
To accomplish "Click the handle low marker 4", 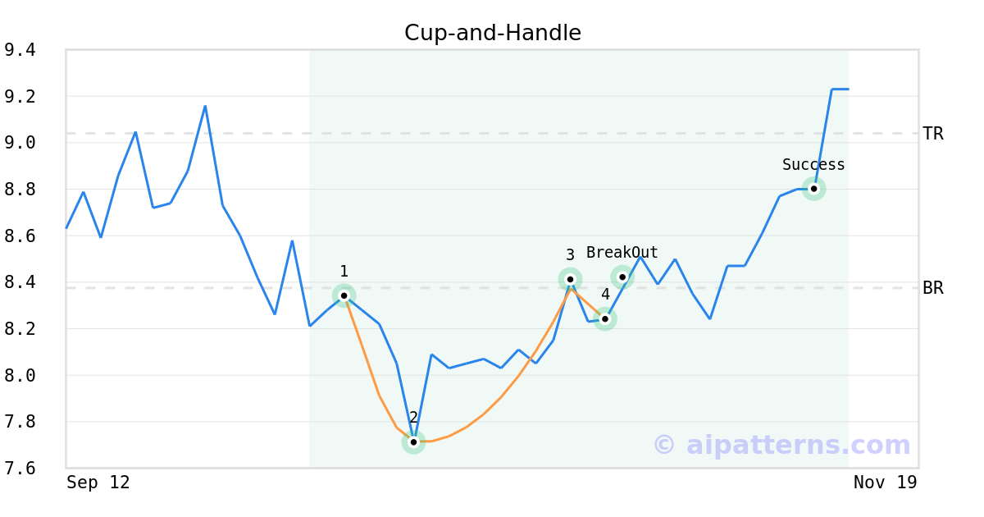I will (x=605, y=318).
